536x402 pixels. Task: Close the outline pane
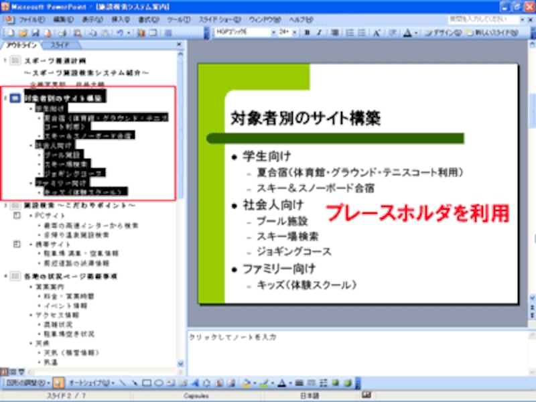coord(179,44)
